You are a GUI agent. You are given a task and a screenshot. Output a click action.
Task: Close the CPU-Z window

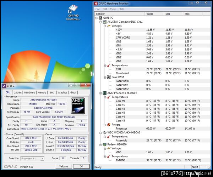point(86,85)
